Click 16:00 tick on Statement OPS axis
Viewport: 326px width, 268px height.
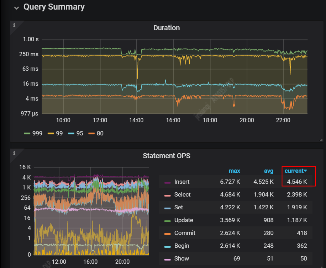[x=90, y=262]
